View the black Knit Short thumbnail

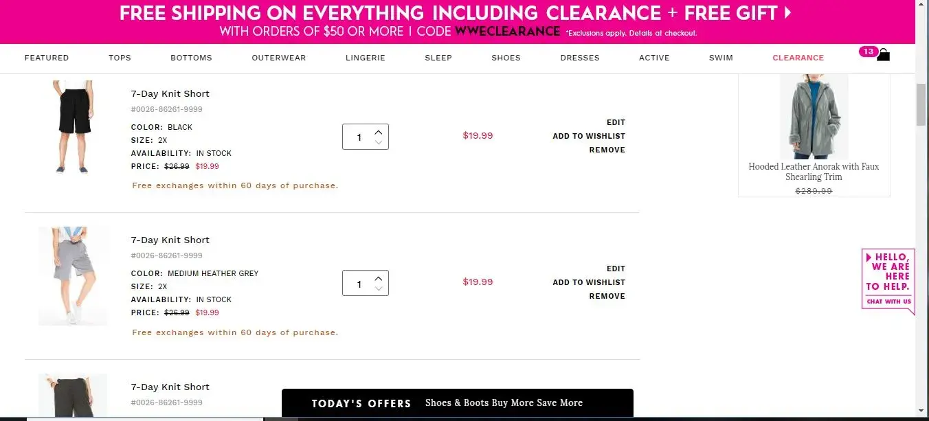coord(73,127)
